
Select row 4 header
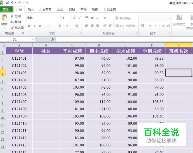pyautogui.click(x=3, y=73)
